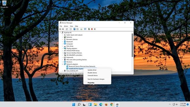190x107 pixels.
Task: Minimize the Device Manager window
Action: coord(119,23)
